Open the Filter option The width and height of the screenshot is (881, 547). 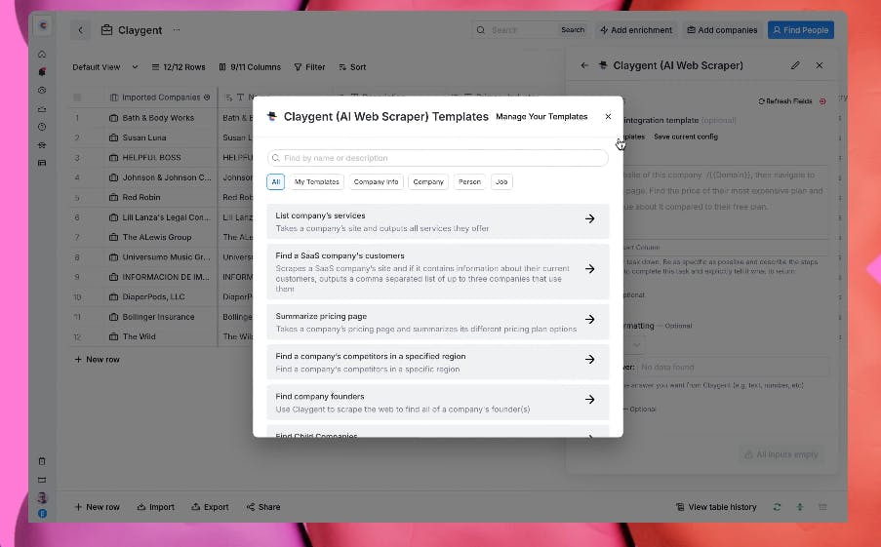click(309, 67)
